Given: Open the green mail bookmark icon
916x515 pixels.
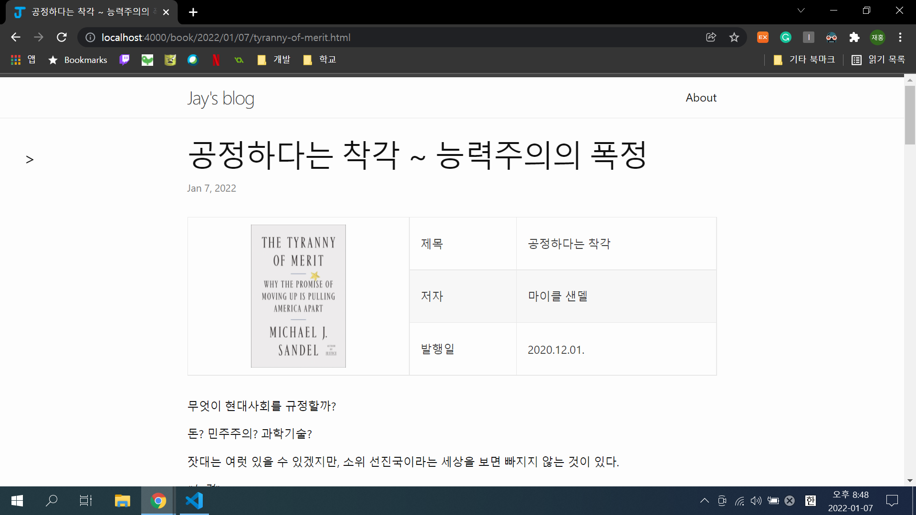Looking at the screenshot, I should point(147,60).
